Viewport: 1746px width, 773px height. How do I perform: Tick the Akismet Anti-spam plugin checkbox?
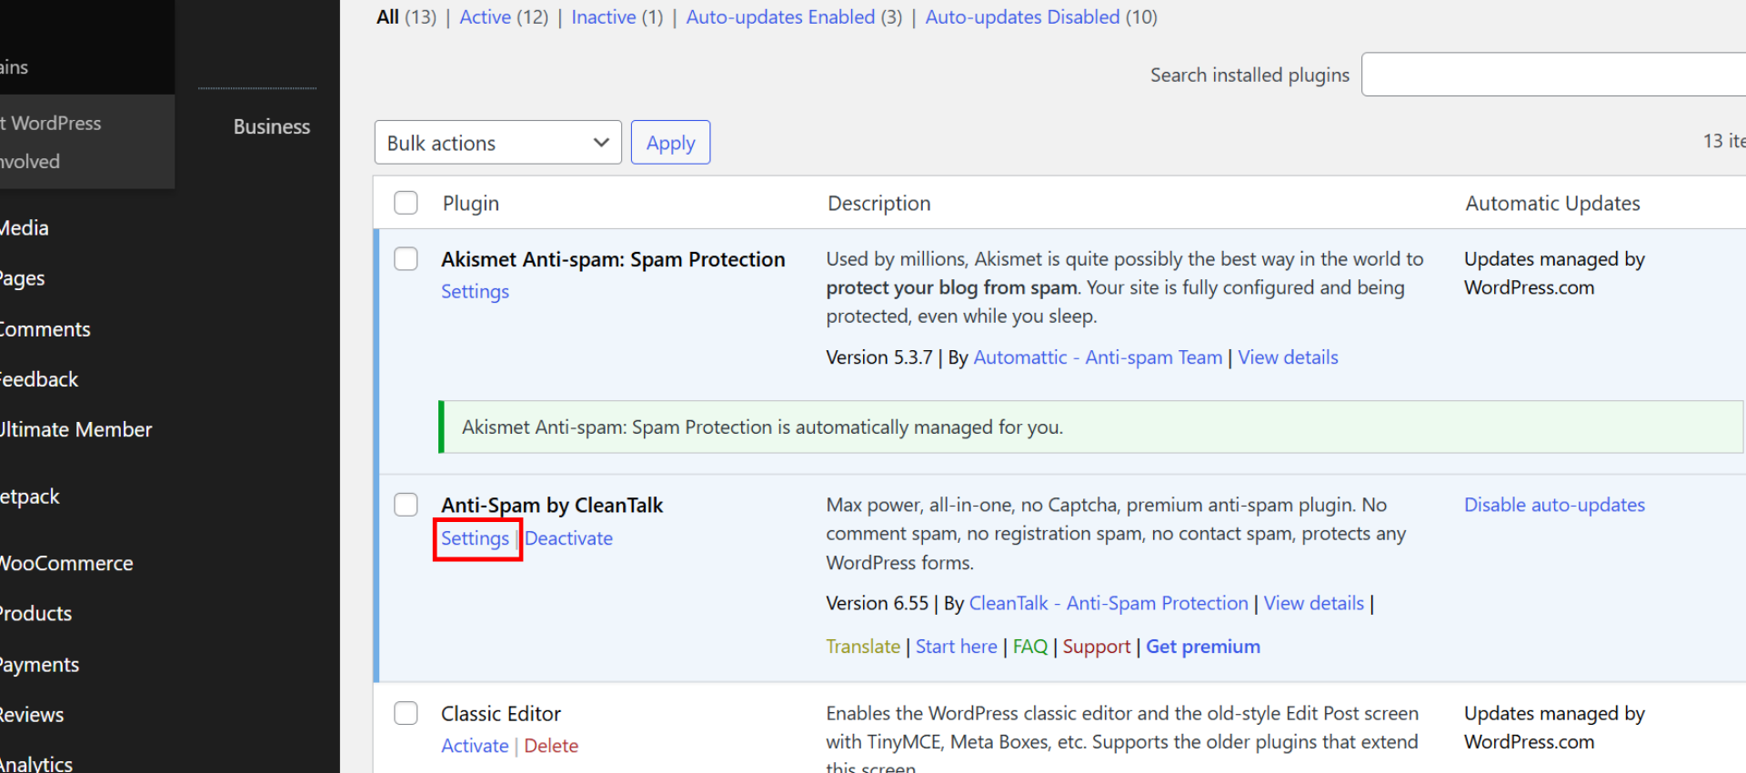[x=406, y=259]
